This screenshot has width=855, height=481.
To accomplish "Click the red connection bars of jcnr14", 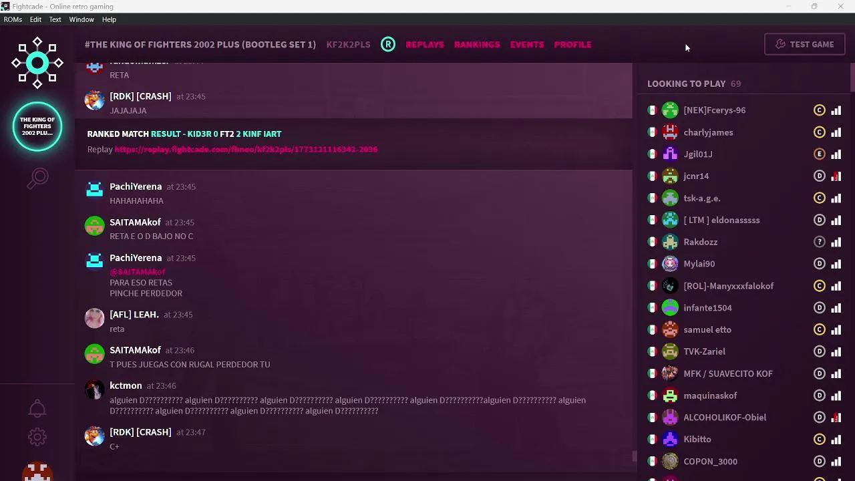I will pyautogui.click(x=836, y=176).
